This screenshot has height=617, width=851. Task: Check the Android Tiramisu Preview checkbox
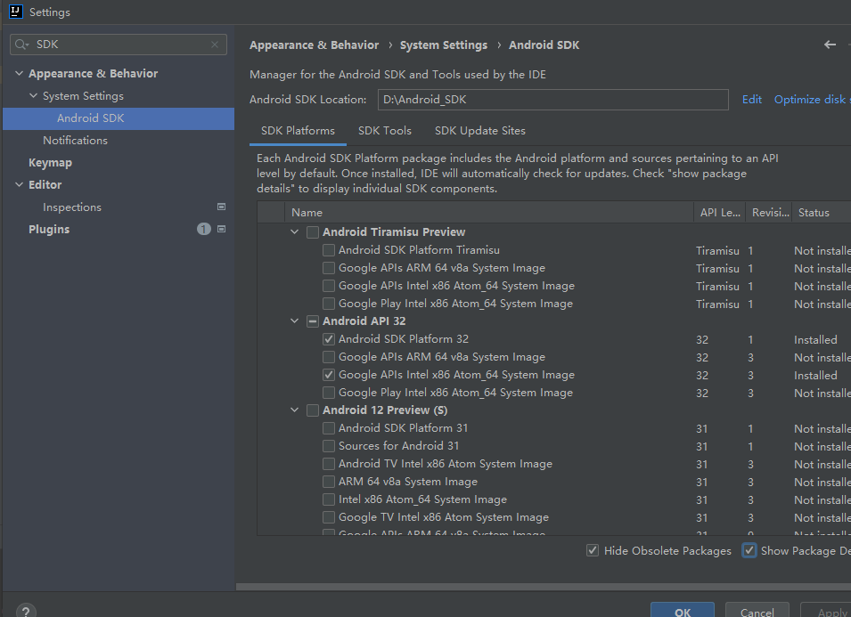(313, 232)
